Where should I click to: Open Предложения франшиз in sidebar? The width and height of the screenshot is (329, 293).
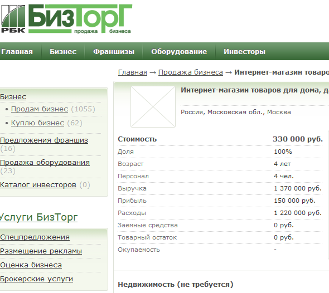point(44,140)
